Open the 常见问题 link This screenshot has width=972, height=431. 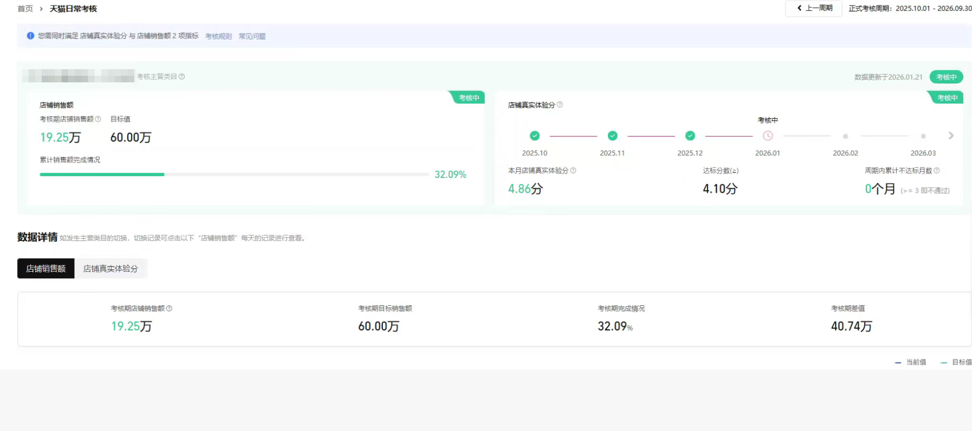tap(252, 36)
